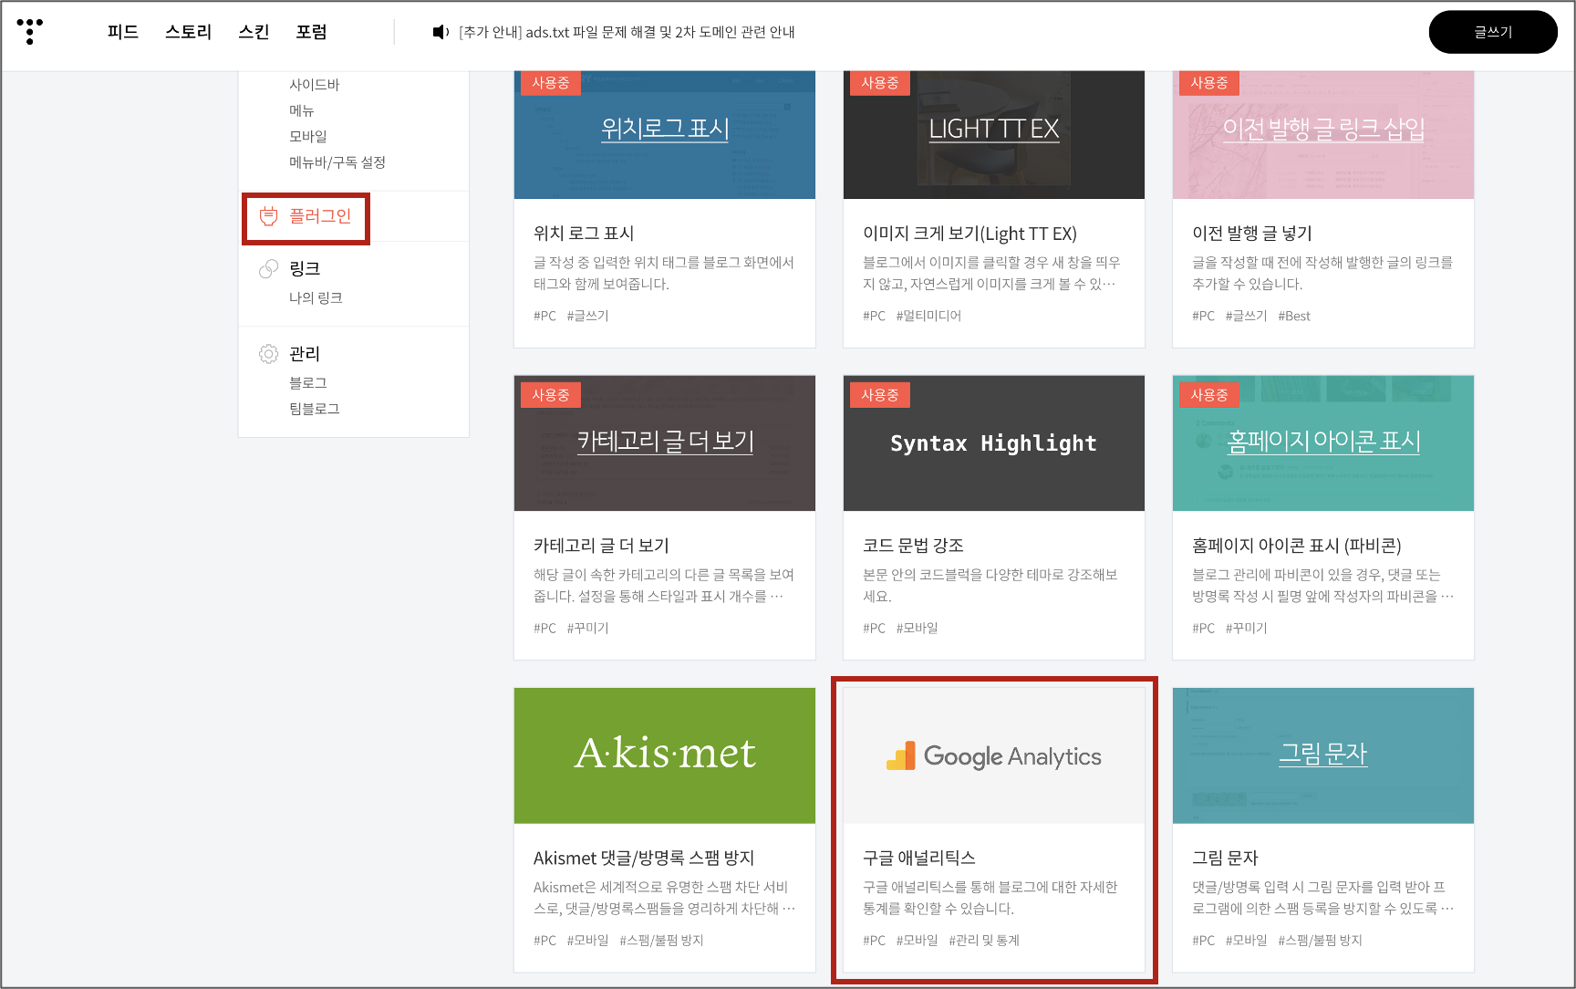Viewport: 1576px width, 989px height.
Task: Open the 스토리 menu
Action: pyautogui.click(x=188, y=32)
